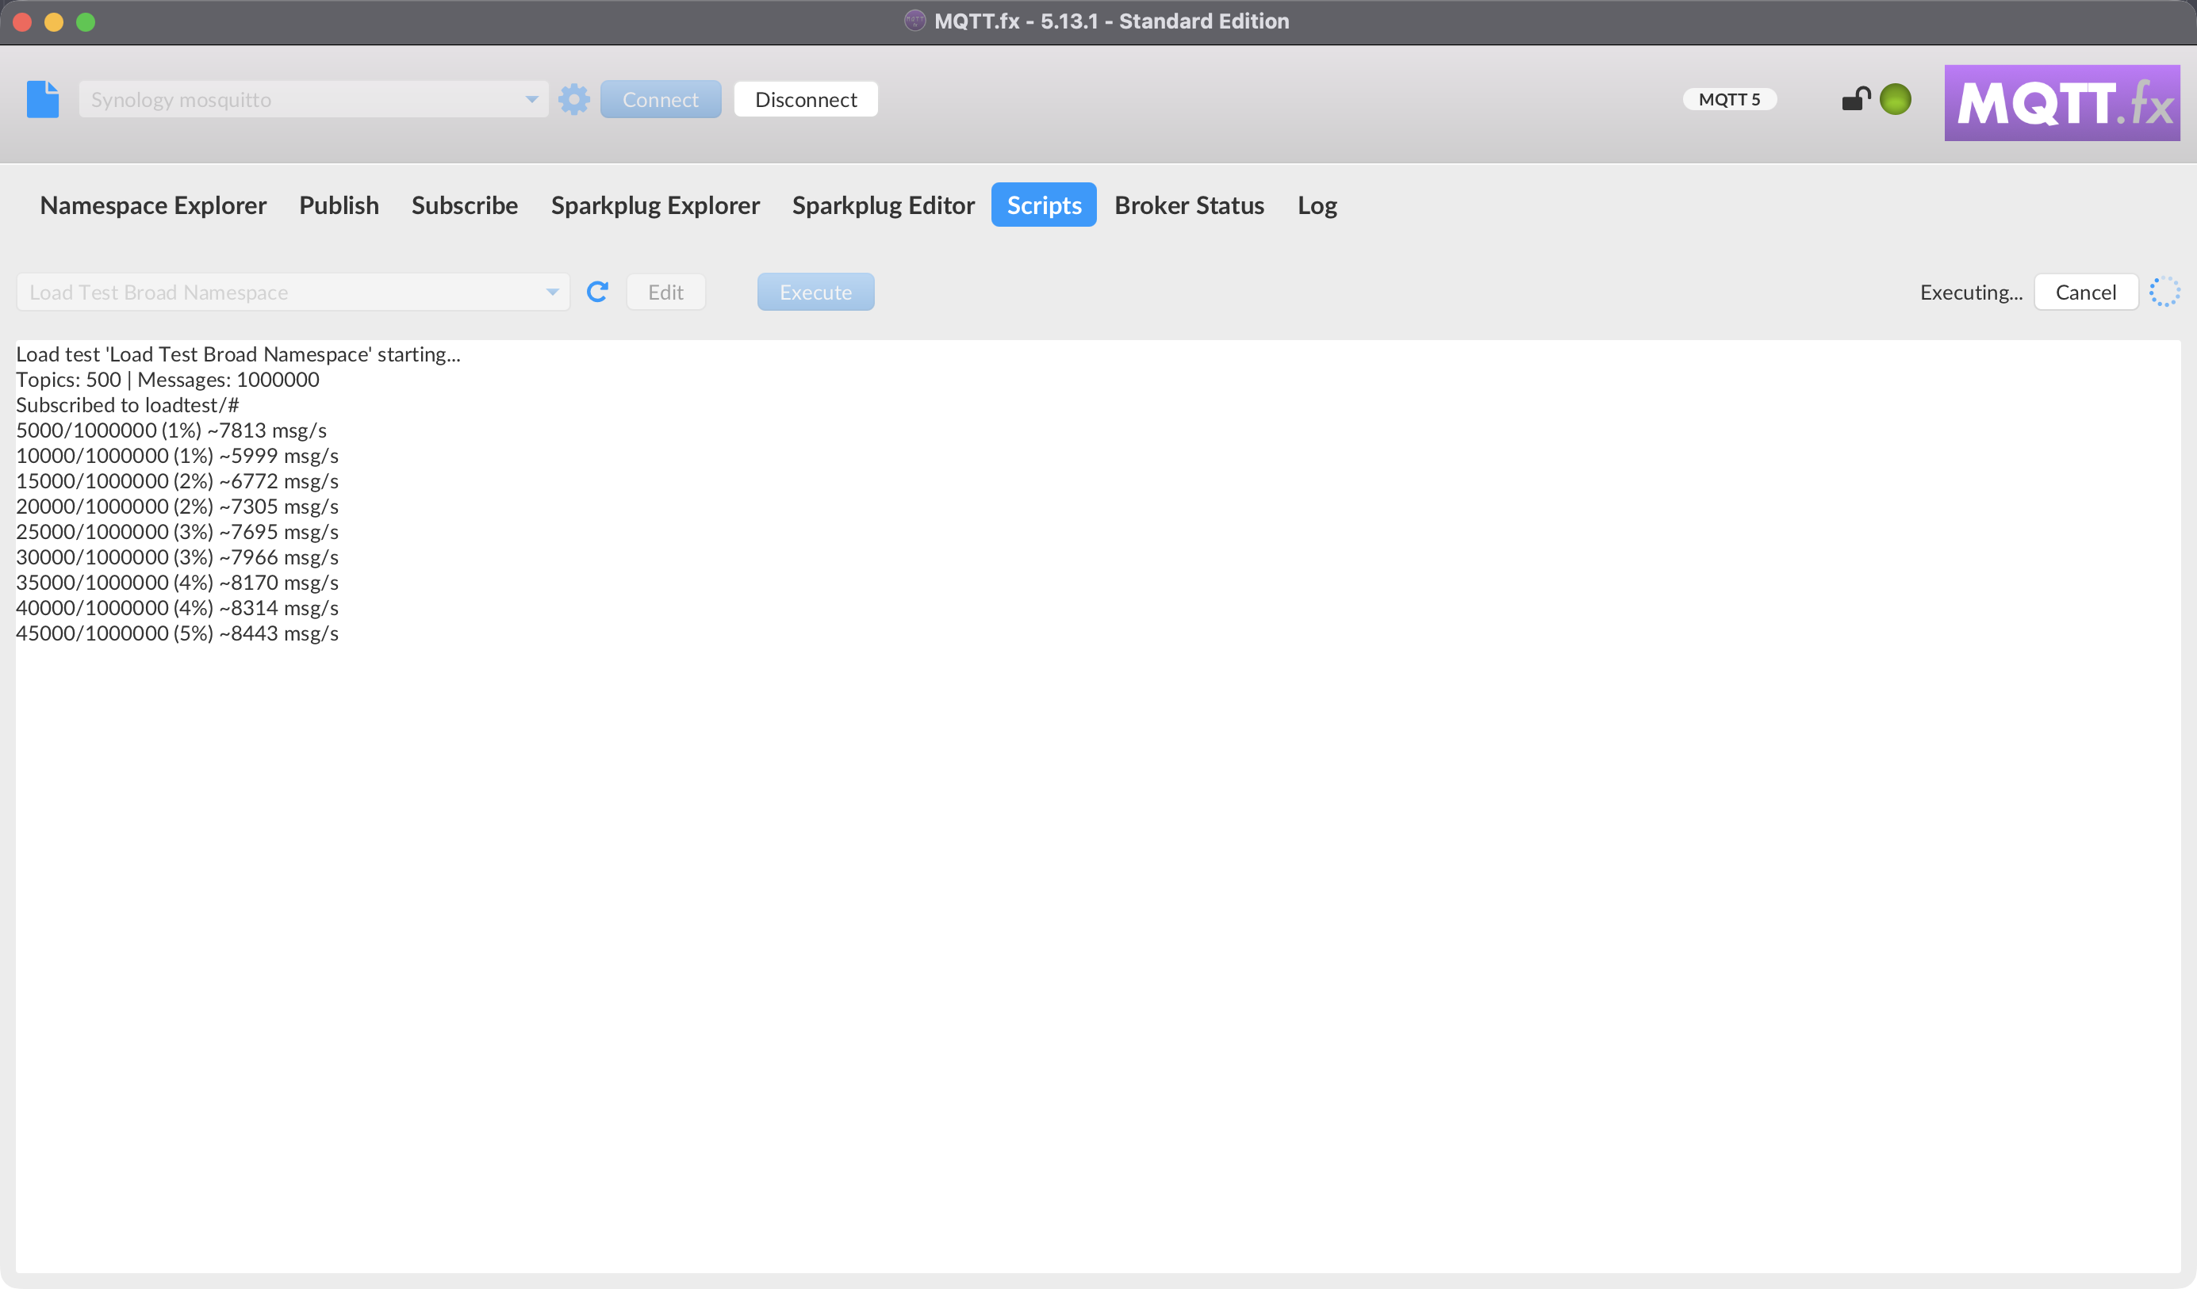Click the '45000/1000000 (5%) ~8443 msg/s' line
Screen dimensions: 2197x1289
coord(177,632)
